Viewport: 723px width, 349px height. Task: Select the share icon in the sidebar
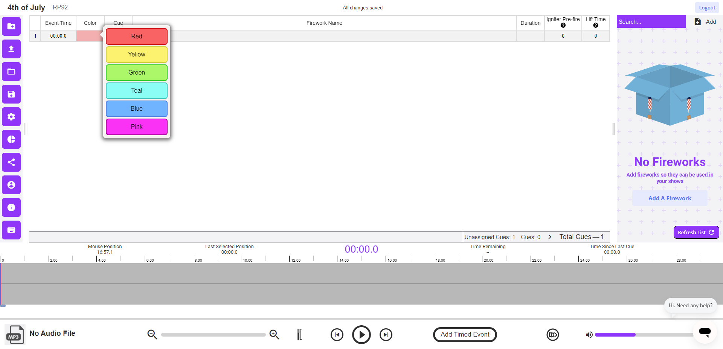(x=11, y=162)
